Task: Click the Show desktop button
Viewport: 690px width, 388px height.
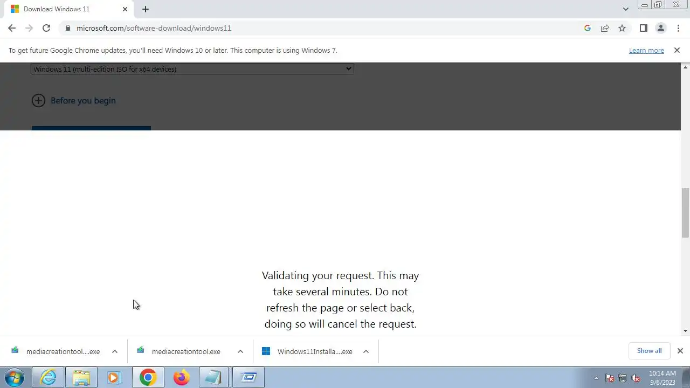Action: tap(686, 378)
